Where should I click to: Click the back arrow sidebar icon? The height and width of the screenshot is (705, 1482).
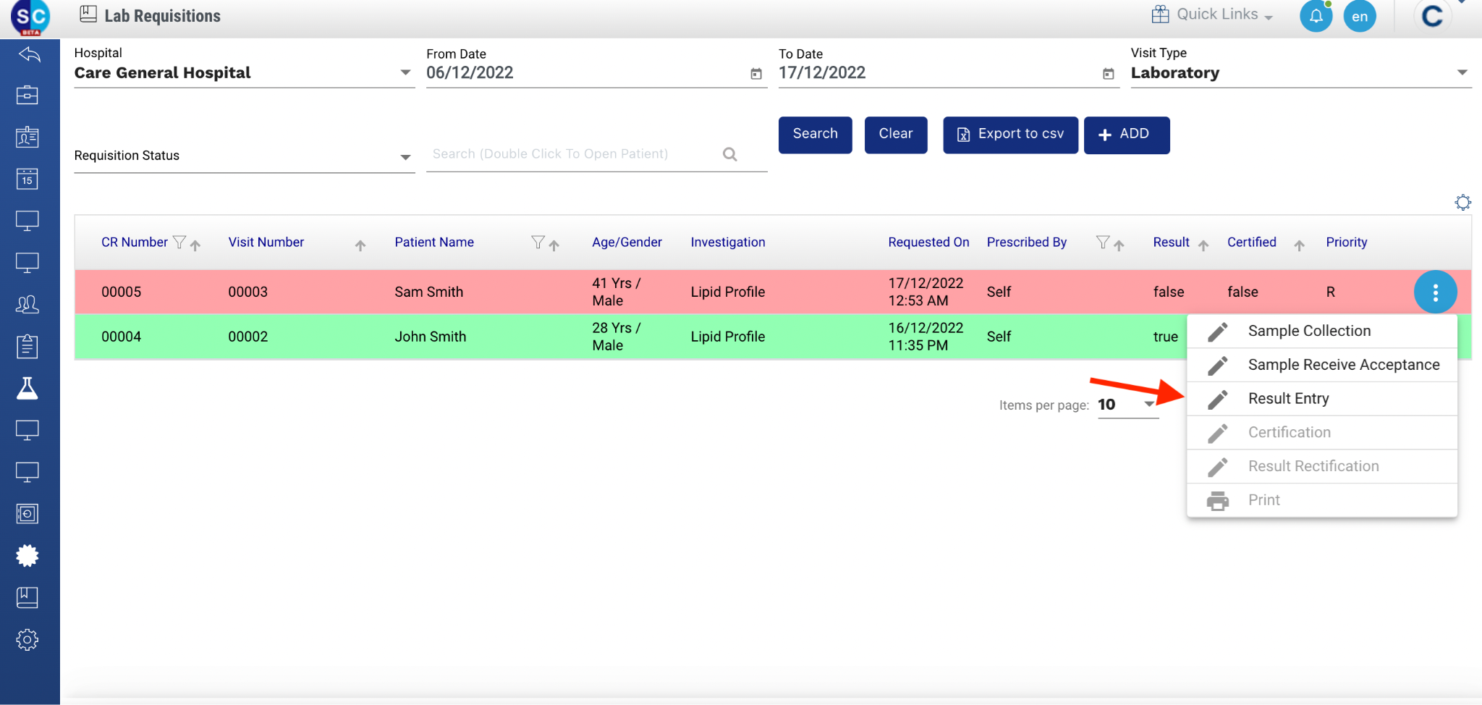click(29, 54)
